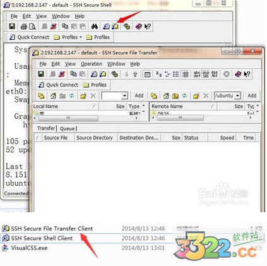Click remote pane Up folder icon
Viewport: 267px width, 266px height.
175,96
